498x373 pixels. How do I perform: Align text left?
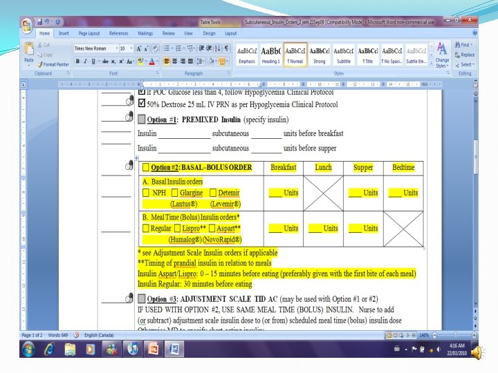pos(167,61)
